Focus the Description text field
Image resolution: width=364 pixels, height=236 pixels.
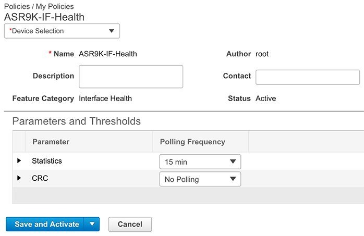point(131,77)
